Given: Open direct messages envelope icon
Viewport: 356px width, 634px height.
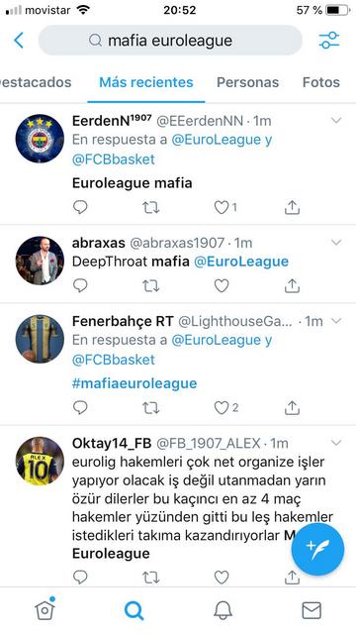Looking at the screenshot, I should coord(311,610).
